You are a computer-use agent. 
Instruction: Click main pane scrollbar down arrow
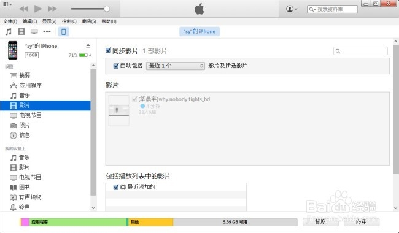coord(396,208)
